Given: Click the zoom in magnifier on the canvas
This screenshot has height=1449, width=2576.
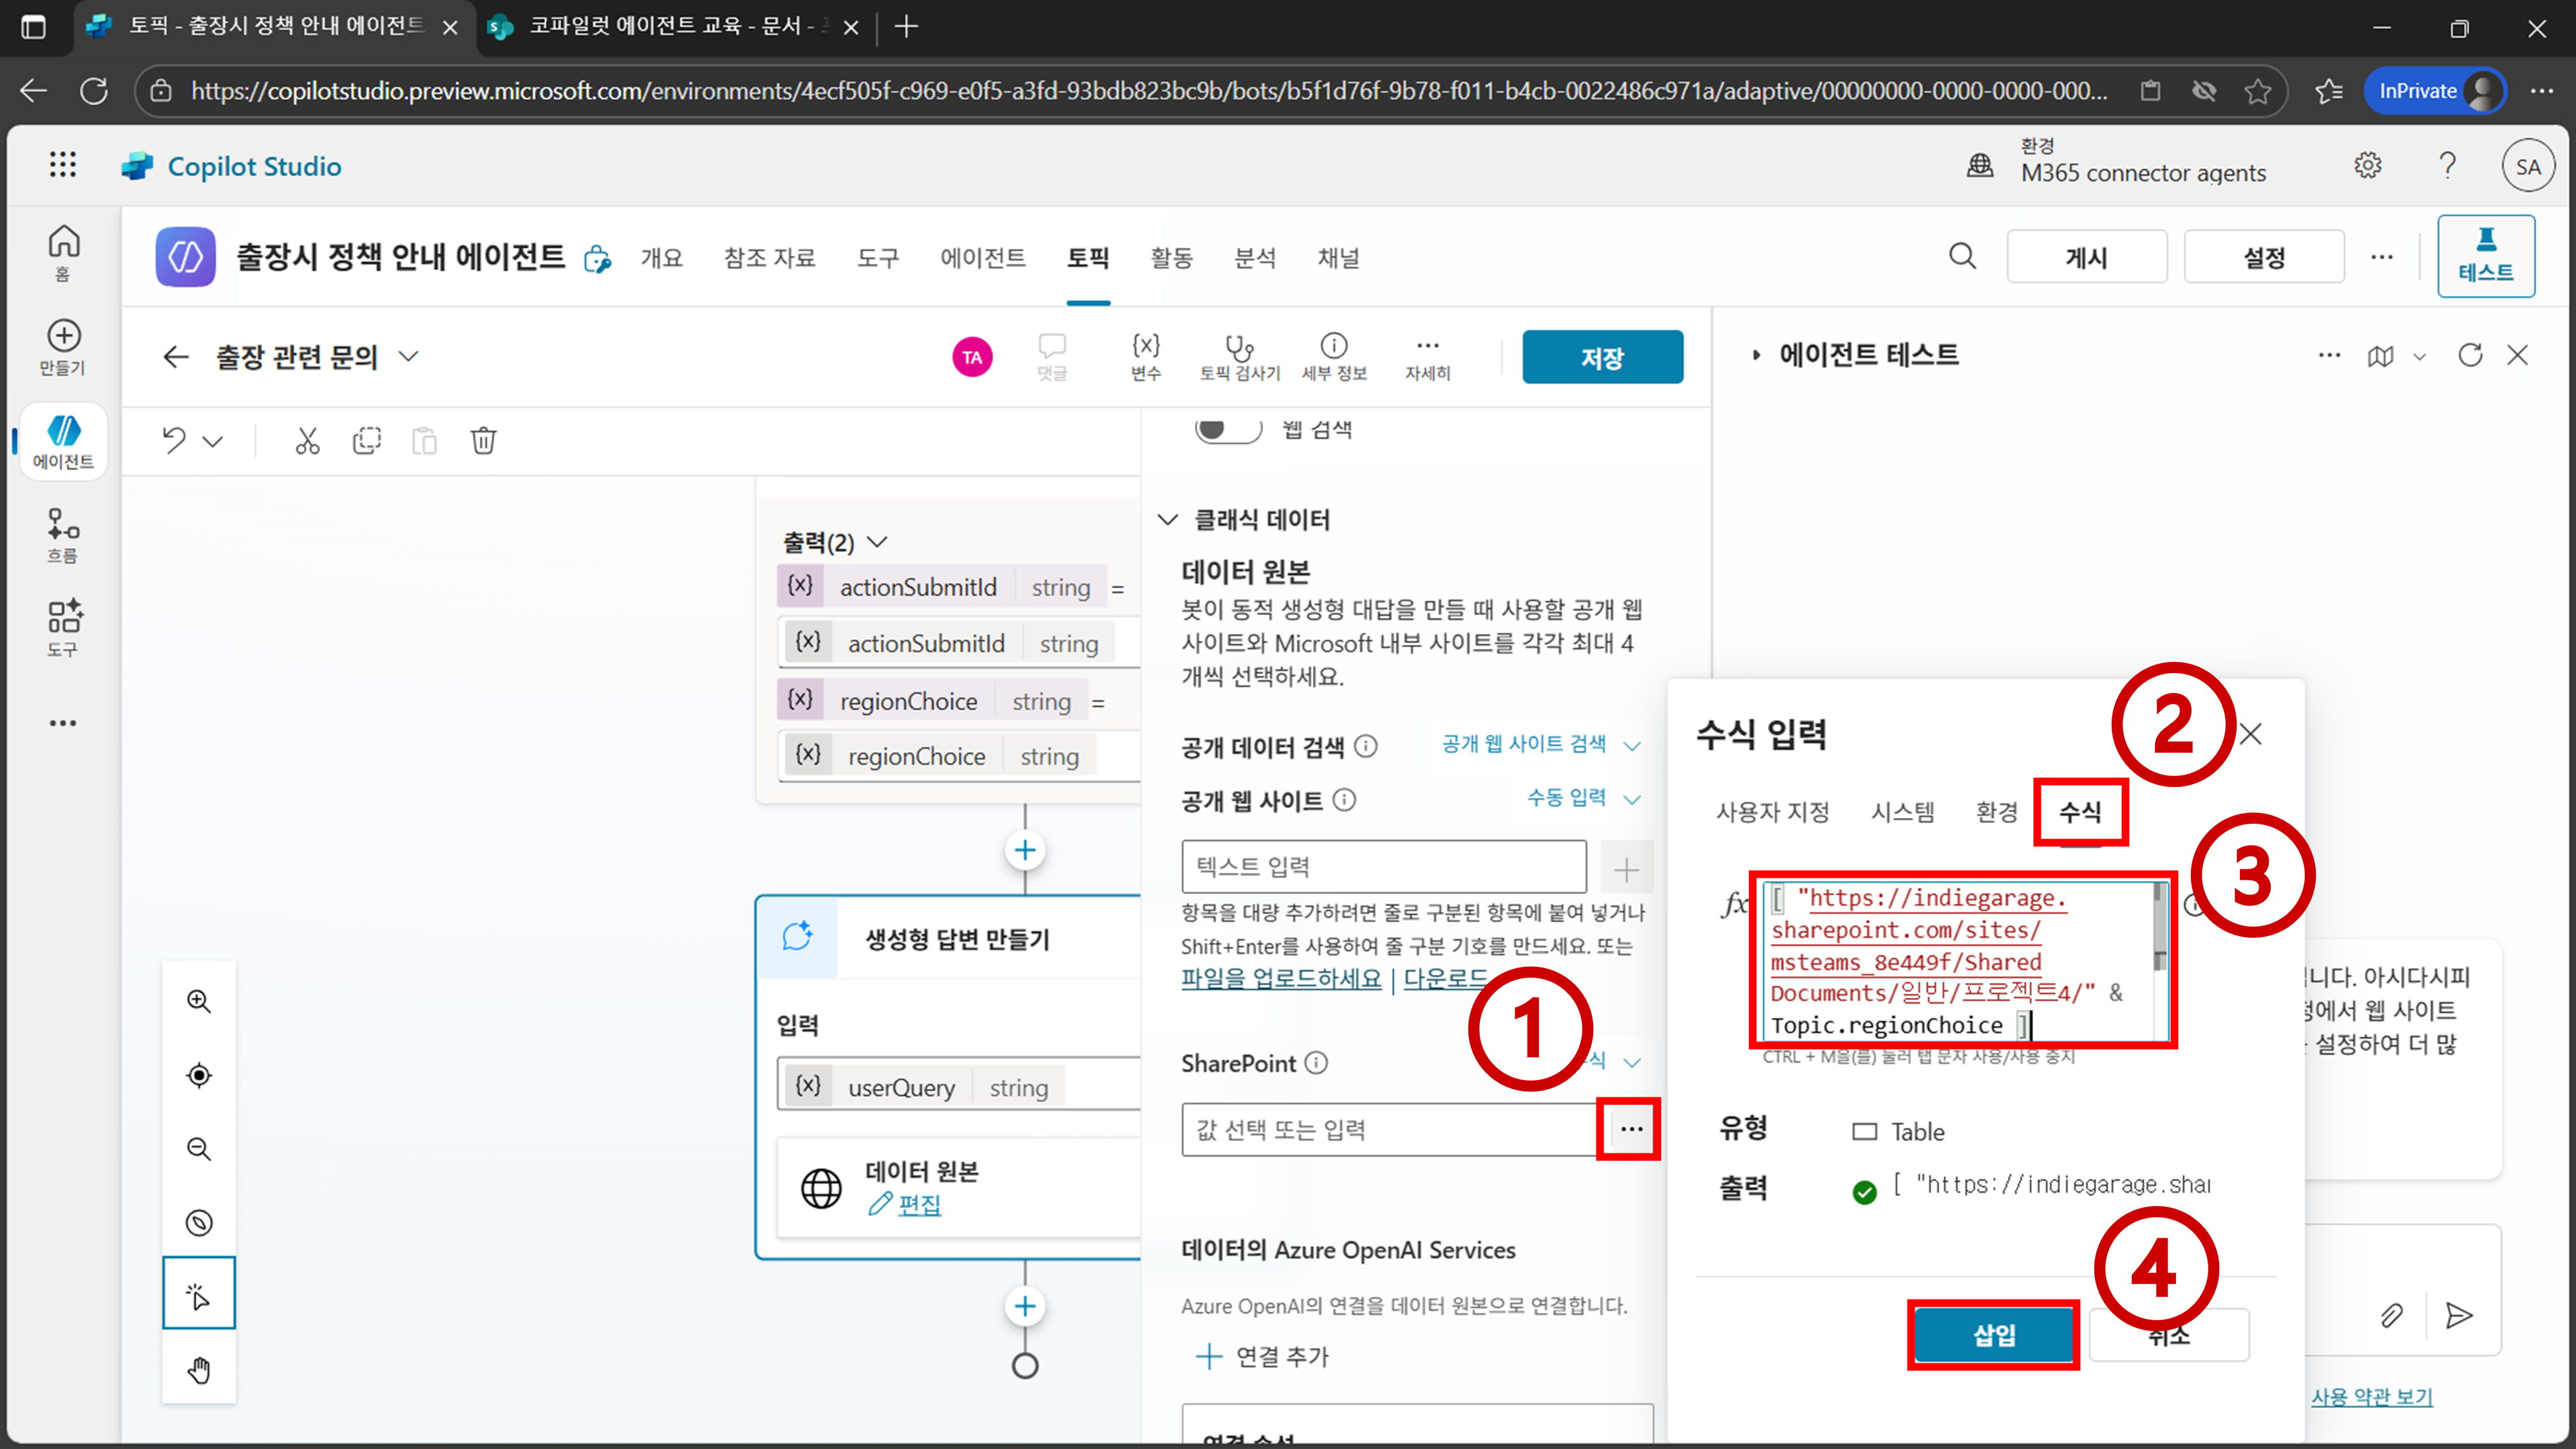Looking at the screenshot, I should tap(199, 1001).
